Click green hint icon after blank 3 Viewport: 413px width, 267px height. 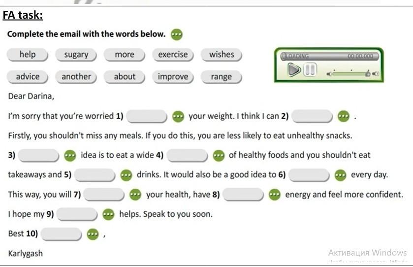point(70,155)
